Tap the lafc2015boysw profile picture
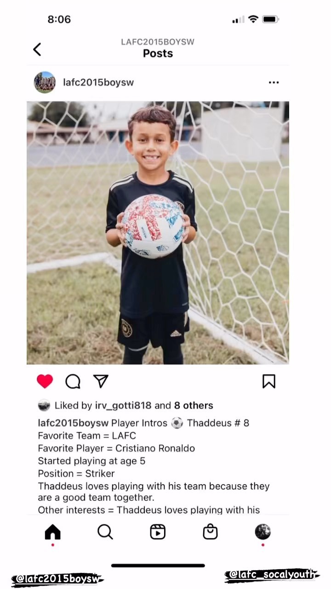The width and height of the screenshot is (331, 589). [x=45, y=82]
